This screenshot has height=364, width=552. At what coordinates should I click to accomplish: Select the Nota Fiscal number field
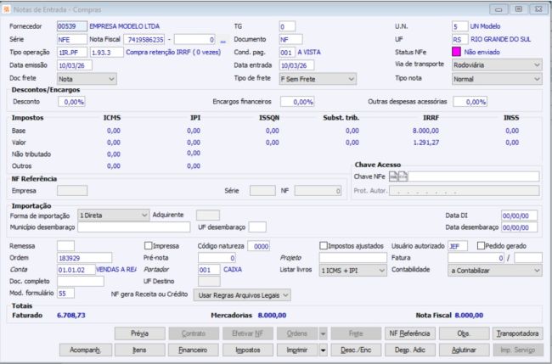pyautogui.click(x=144, y=39)
